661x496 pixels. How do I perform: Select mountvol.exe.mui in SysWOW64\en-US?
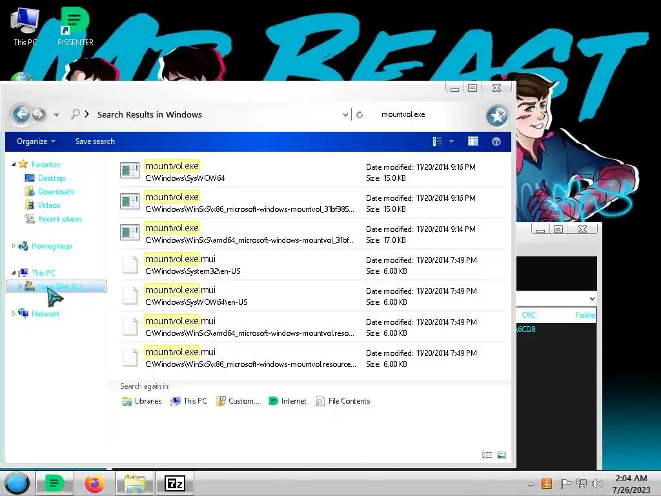[312, 296]
